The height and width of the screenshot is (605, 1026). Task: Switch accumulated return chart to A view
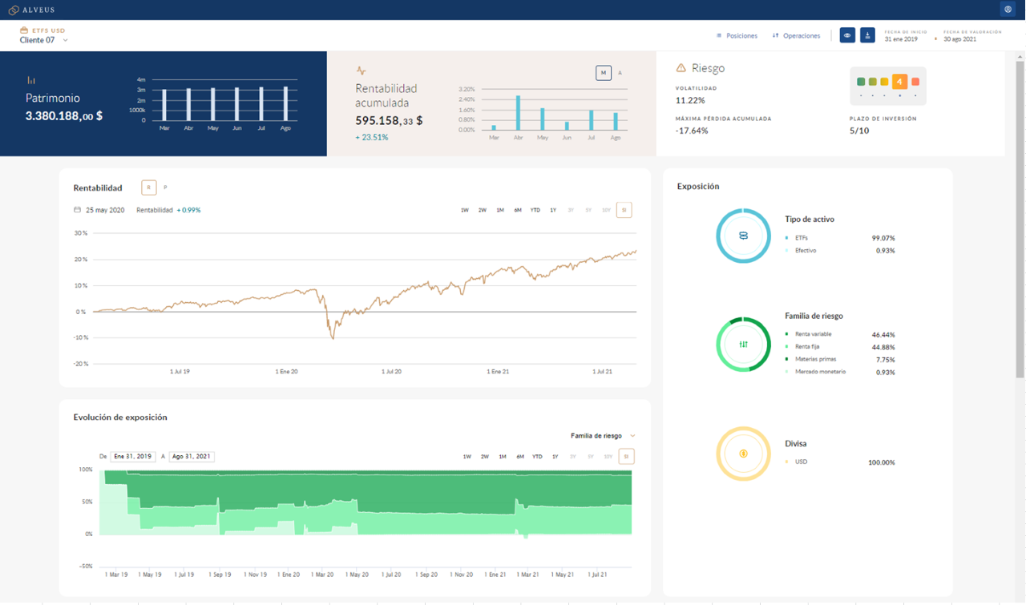(620, 73)
